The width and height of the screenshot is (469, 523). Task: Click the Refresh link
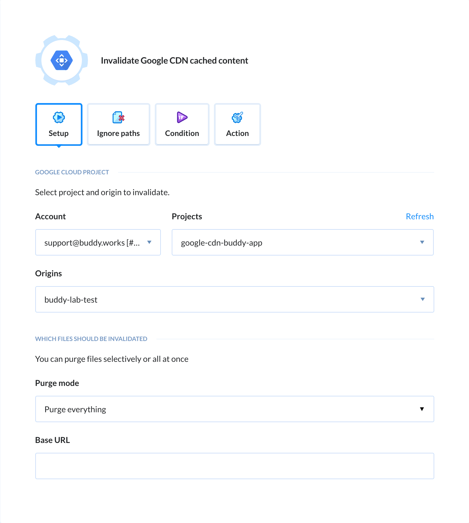(419, 216)
